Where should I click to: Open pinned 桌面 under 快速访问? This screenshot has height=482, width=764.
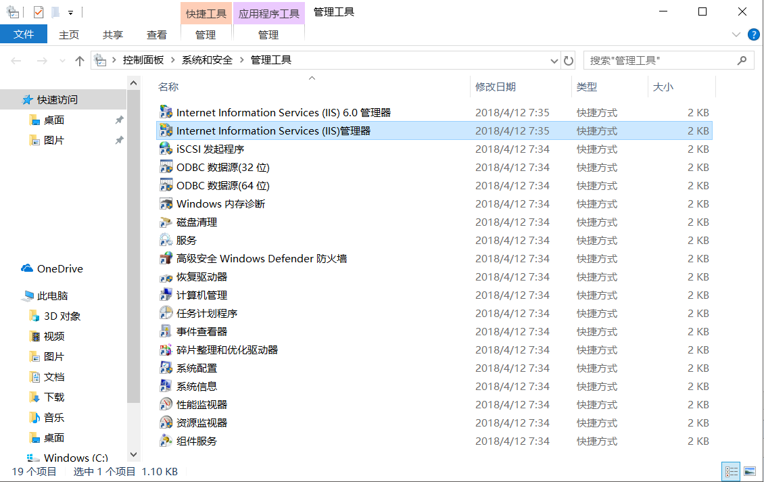53,120
